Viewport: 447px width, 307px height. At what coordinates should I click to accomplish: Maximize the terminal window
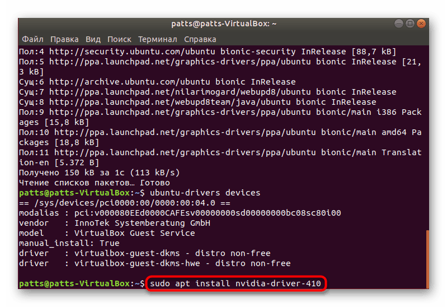[410, 24]
